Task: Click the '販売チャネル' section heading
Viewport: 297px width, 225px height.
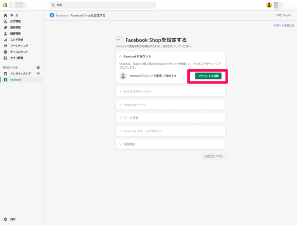Action: [x=10, y=67]
